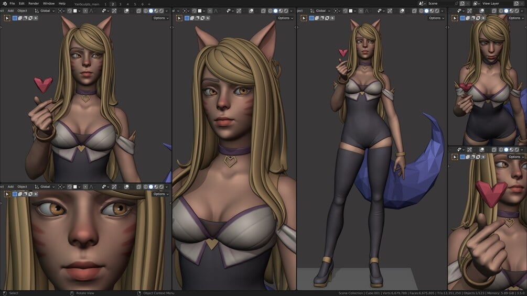
Task: Toggle overlays in bust viewport
Action: (x=127, y=10)
